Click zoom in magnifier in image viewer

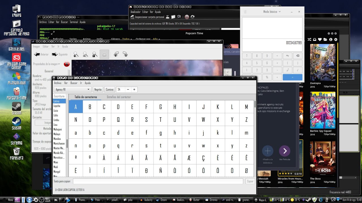(76, 54)
